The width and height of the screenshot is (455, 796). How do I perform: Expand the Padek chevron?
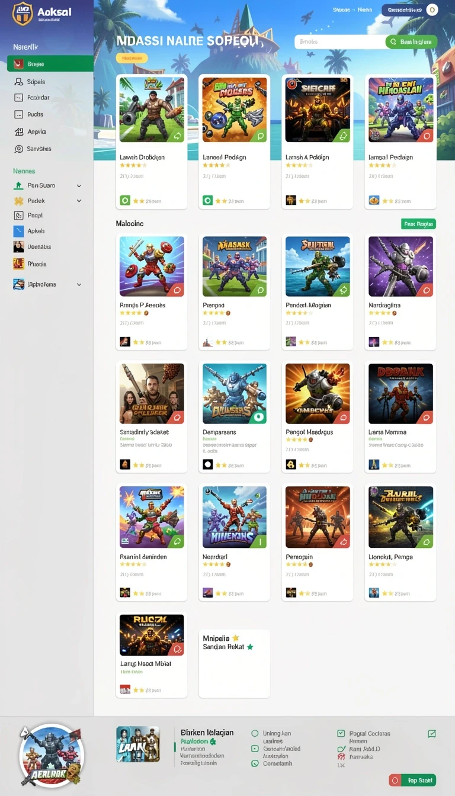click(79, 201)
